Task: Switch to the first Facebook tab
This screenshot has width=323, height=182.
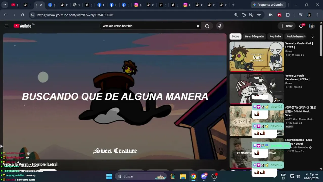Action: (52, 5)
